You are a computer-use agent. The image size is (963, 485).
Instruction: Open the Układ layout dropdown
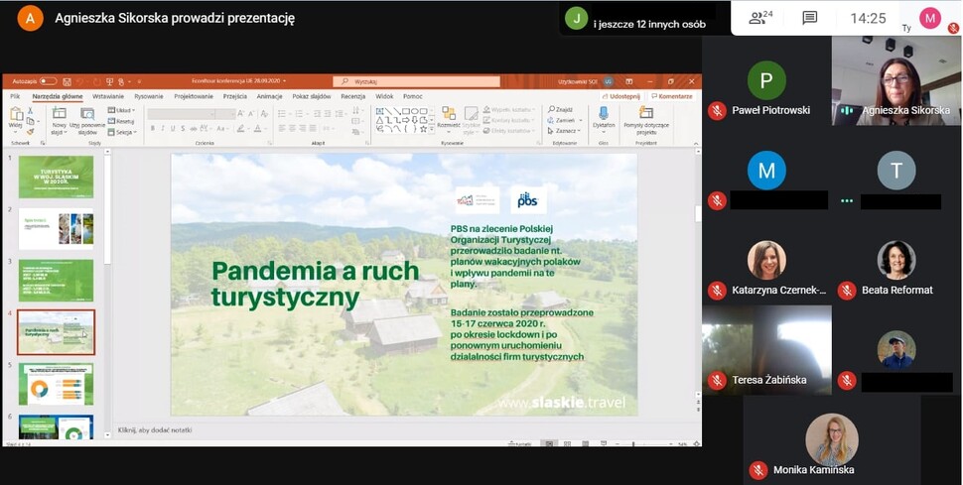tap(121, 110)
